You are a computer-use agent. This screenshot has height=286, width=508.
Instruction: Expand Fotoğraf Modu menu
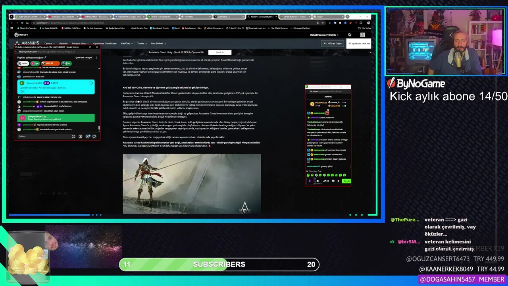coord(80,43)
